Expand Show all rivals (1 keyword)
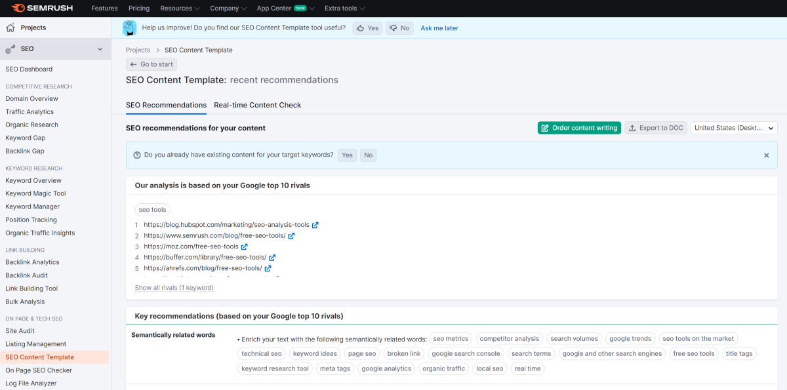The image size is (787, 390). point(174,288)
